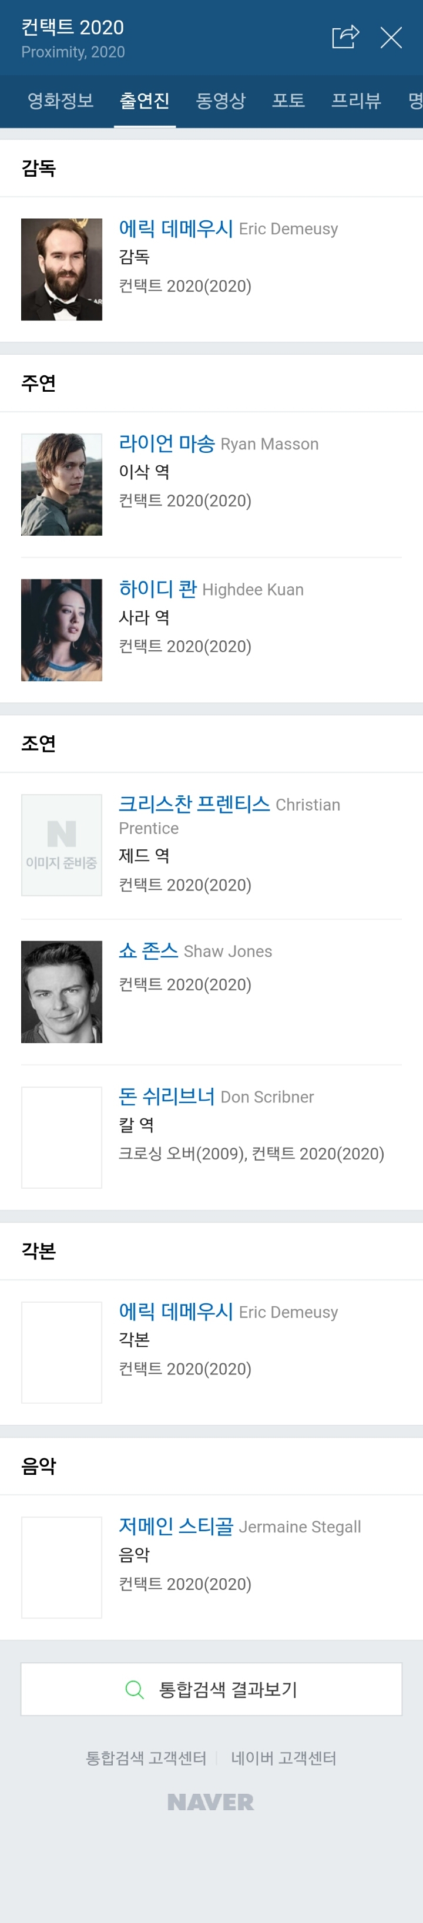Close the movie detail panel
The height and width of the screenshot is (1923, 423).
(391, 38)
